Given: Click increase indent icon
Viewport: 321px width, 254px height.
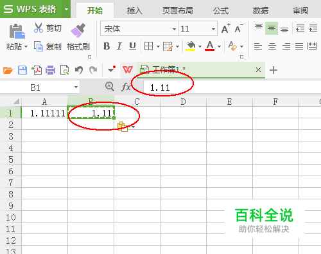Looking at the screenshot, I should click(313, 28).
